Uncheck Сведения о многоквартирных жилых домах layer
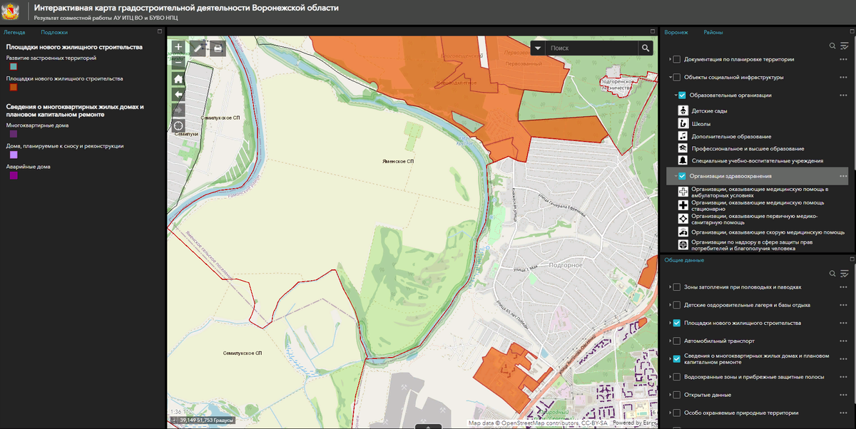 pyautogui.click(x=676, y=358)
